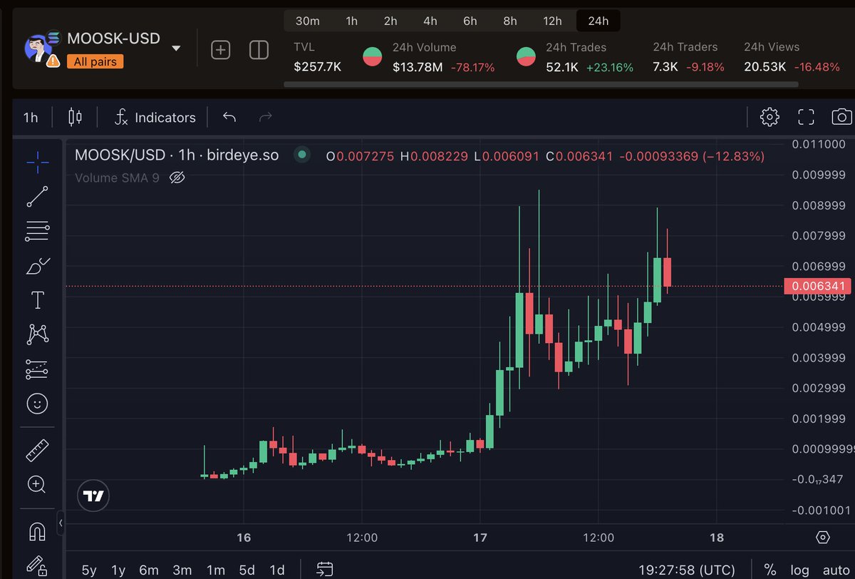
Task: Add a pair with the plus button
Action: point(221,50)
